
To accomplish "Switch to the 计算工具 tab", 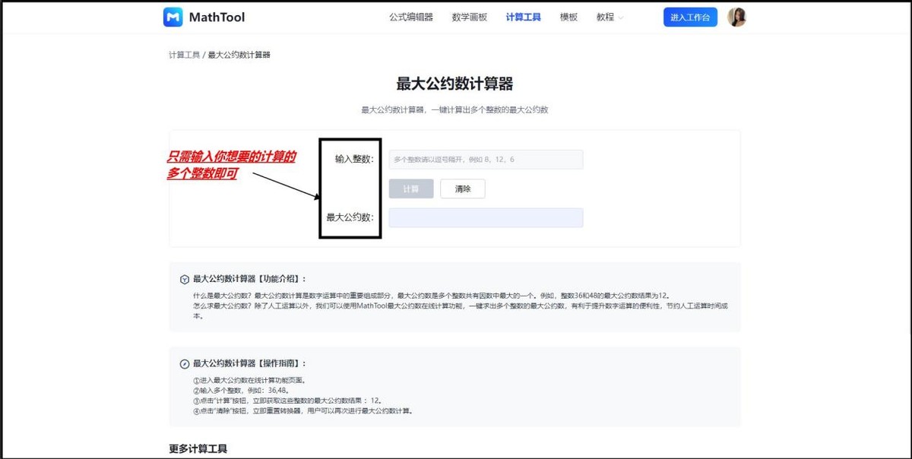I will [x=523, y=17].
